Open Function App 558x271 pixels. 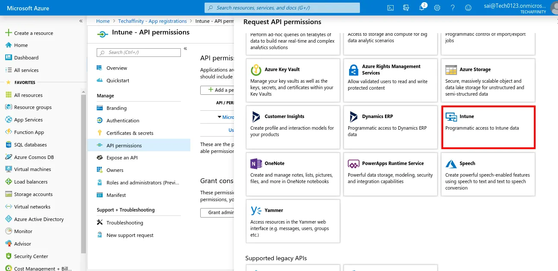[x=25, y=132]
